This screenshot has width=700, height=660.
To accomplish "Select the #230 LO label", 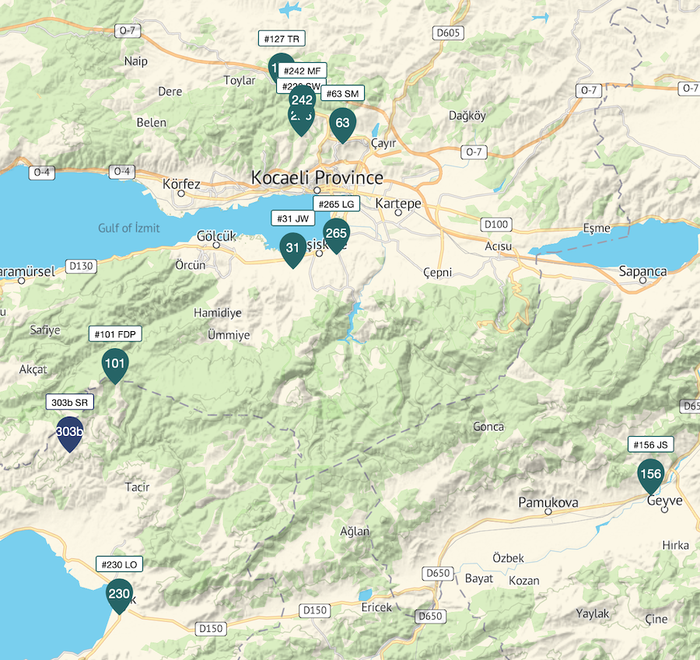I will pyautogui.click(x=119, y=564).
